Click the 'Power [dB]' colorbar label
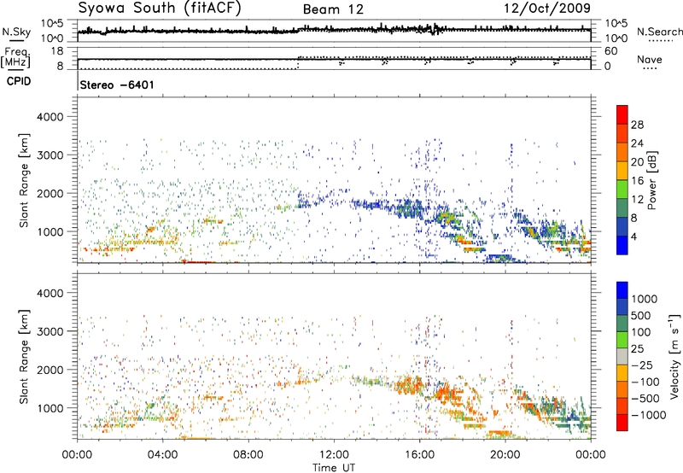 tap(651, 180)
